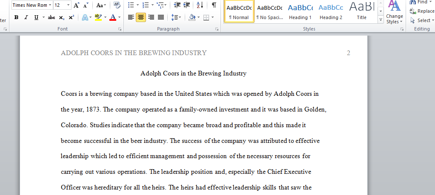Insert a bulleted list

[x=131, y=5]
